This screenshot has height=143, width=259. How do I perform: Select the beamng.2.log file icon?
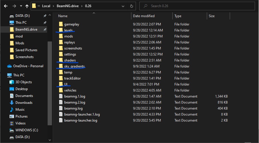(x=61, y=102)
